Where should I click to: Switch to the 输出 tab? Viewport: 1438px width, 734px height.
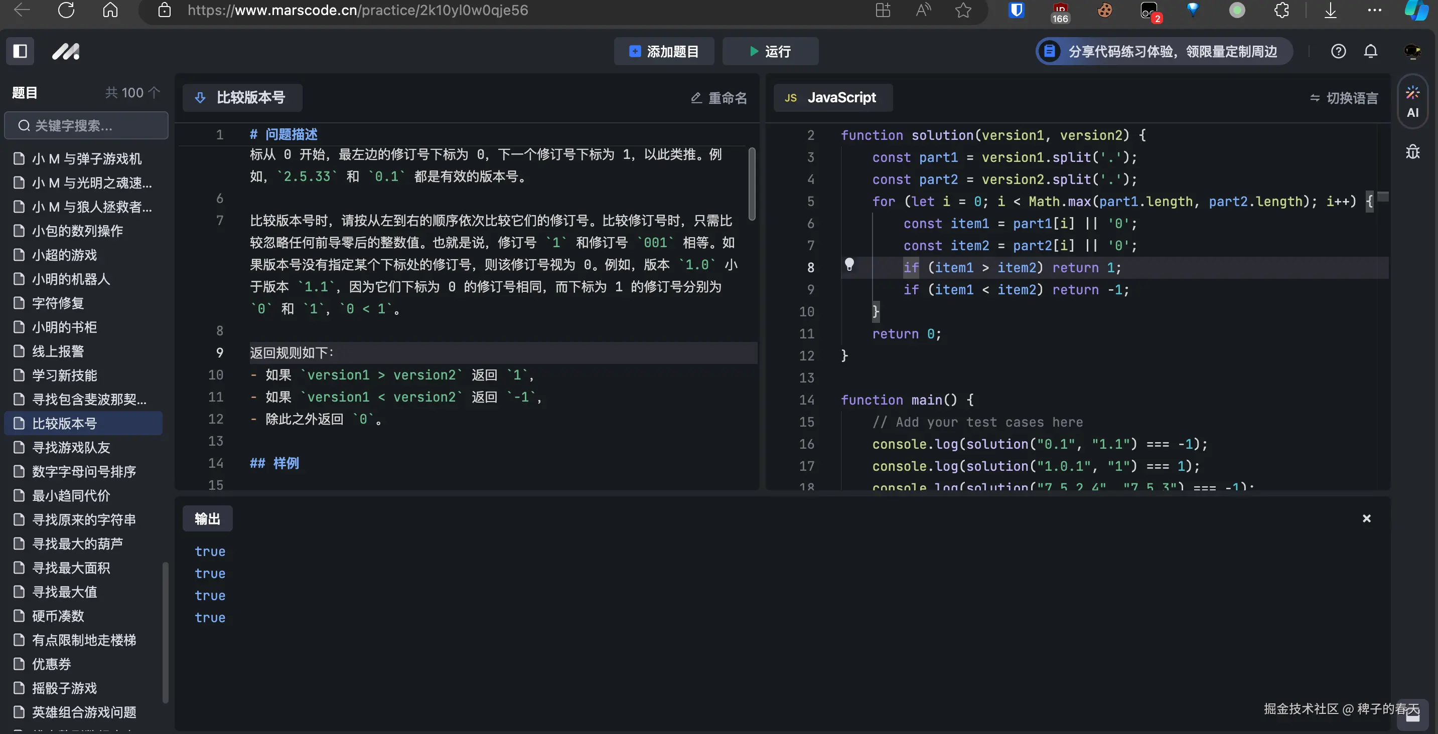coord(207,518)
